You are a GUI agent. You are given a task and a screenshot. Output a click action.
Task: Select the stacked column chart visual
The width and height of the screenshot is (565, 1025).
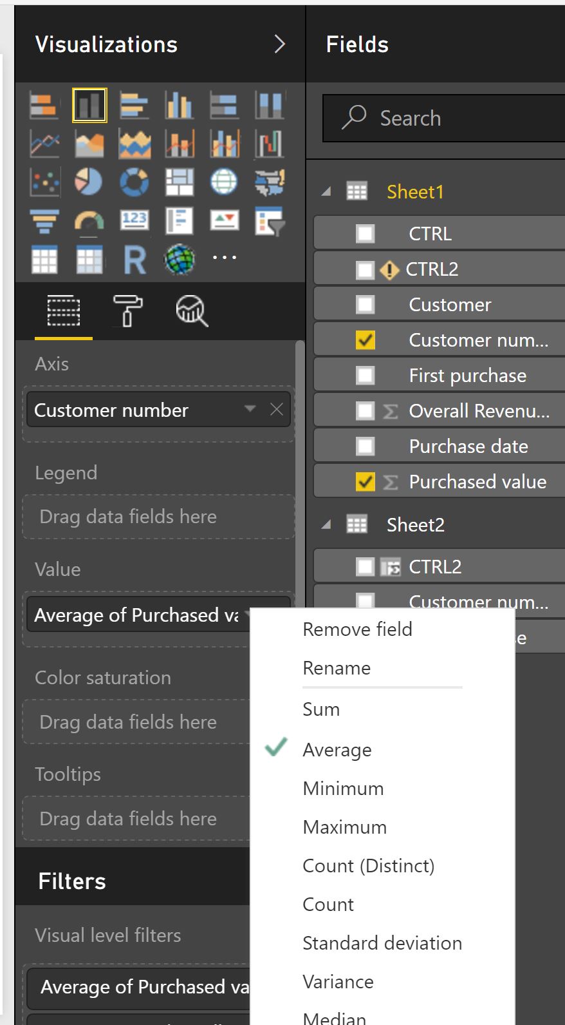point(89,106)
